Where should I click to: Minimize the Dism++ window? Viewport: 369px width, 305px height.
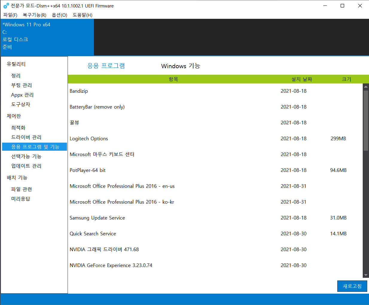(x=325, y=6)
